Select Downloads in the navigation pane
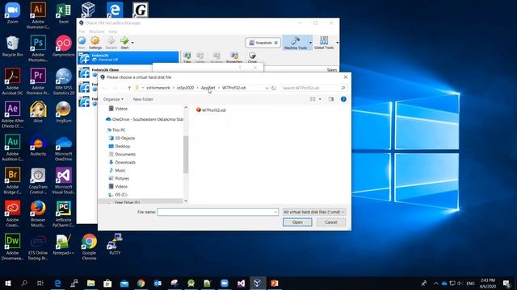Viewport: 517px width, 290px height. [x=122, y=163]
